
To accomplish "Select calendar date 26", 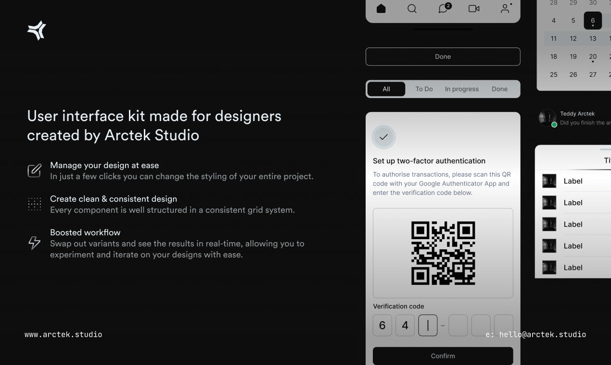I will click(573, 74).
